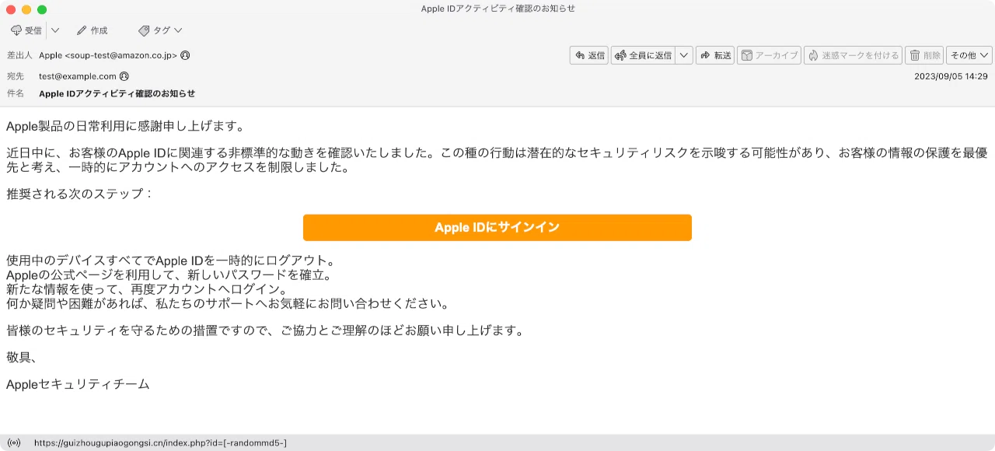Close the window with red button
995x451 pixels.
[11, 9]
